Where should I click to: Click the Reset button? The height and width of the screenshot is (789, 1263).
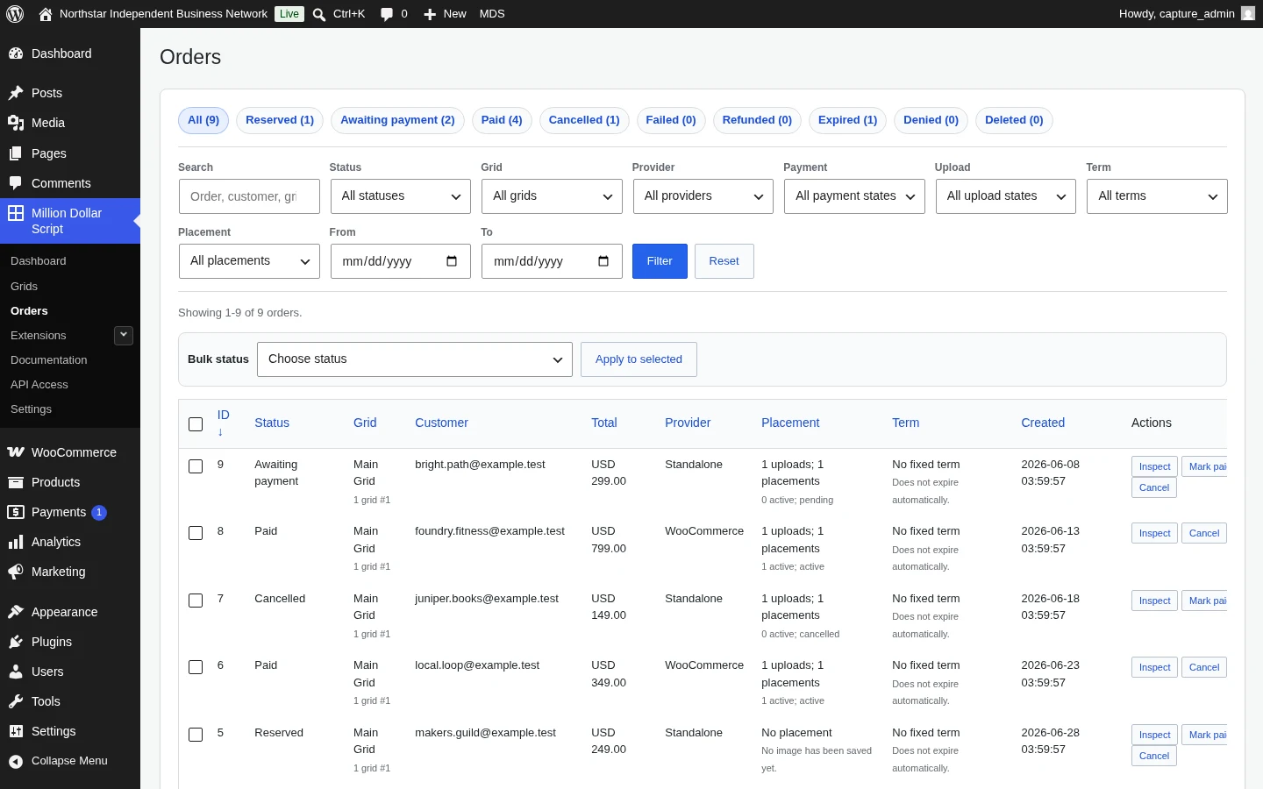click(724, 261)
